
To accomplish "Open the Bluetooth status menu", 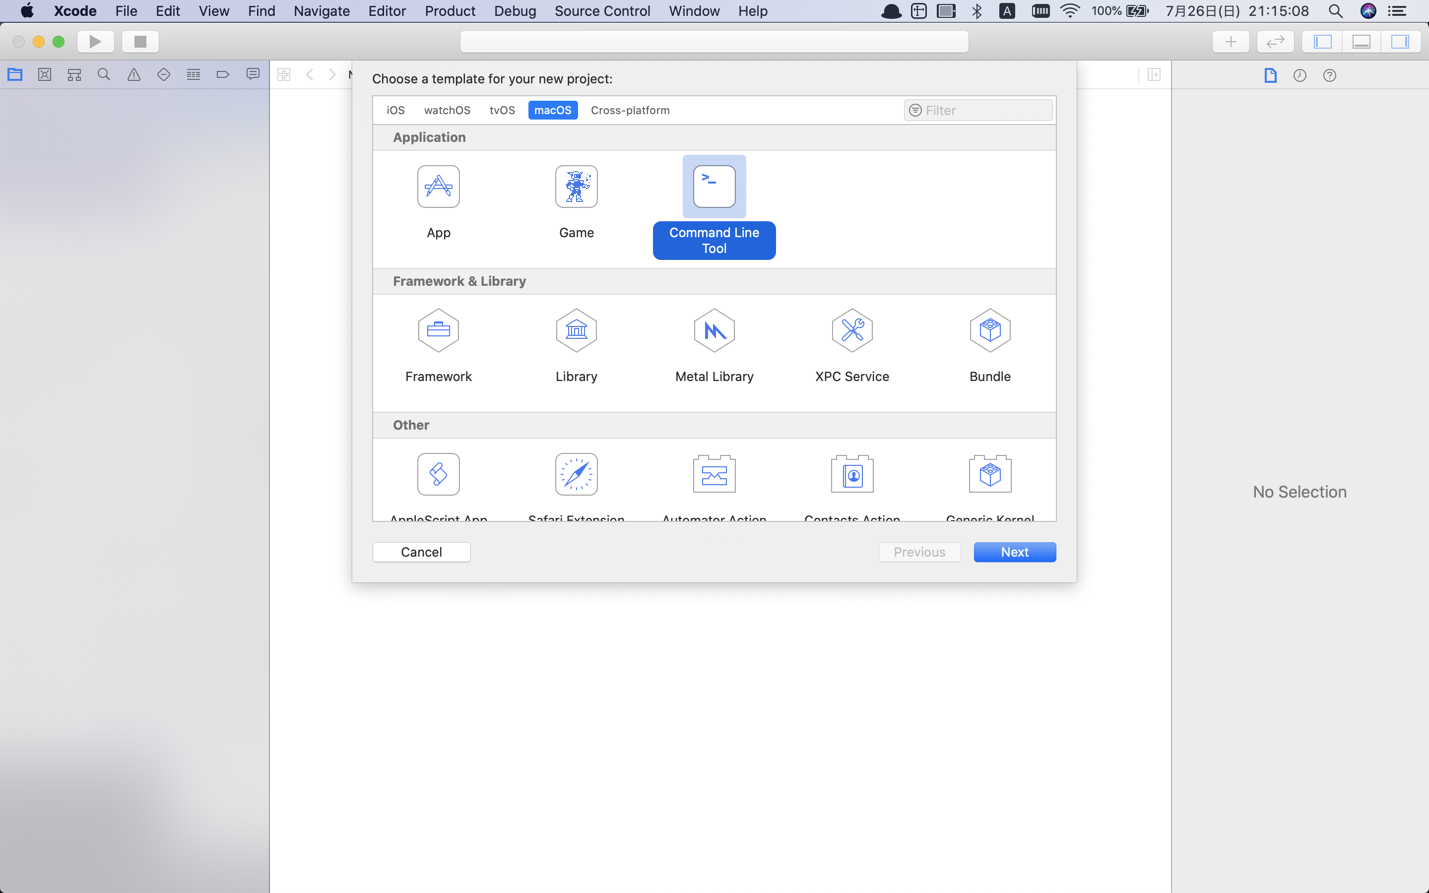I will (x=976, y=10).
